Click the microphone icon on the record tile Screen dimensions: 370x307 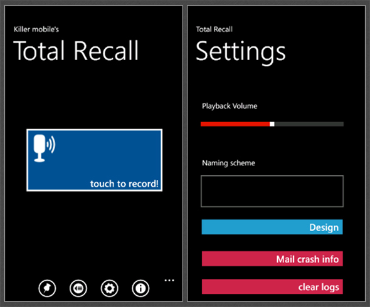[45, 148]
